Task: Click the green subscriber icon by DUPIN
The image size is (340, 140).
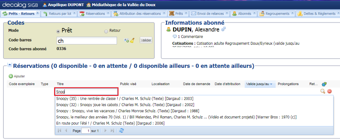Action: [169, 29]
